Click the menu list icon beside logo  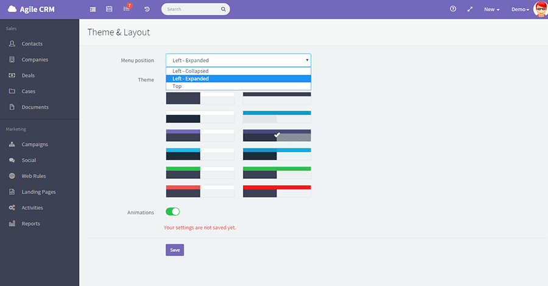click(x=93, y=9)
